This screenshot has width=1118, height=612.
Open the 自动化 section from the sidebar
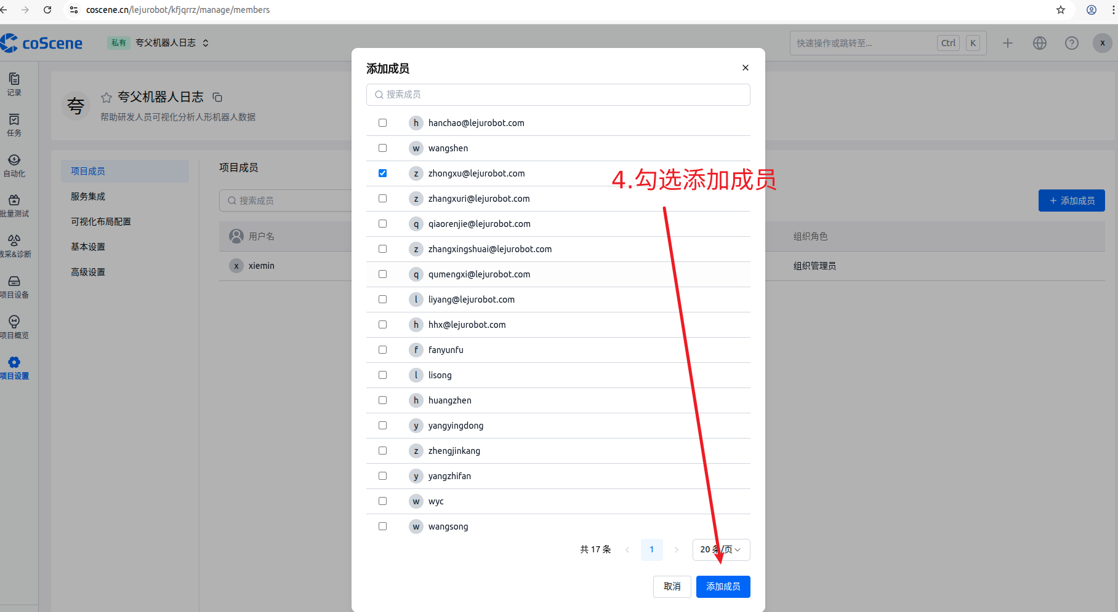(14, 165)
